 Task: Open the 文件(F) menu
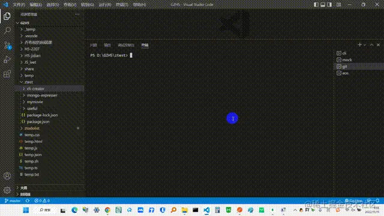pyautogui.click(x=19, y=5)
